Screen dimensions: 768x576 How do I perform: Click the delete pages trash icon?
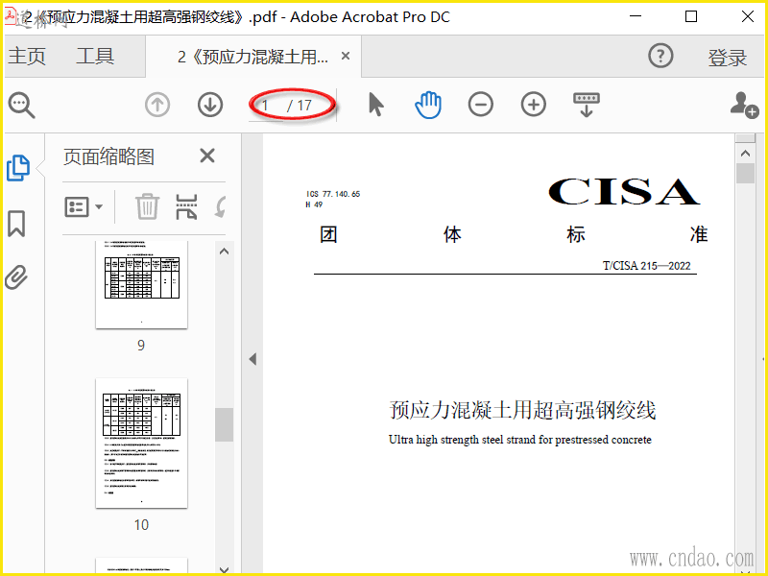(x=147, y=206)
